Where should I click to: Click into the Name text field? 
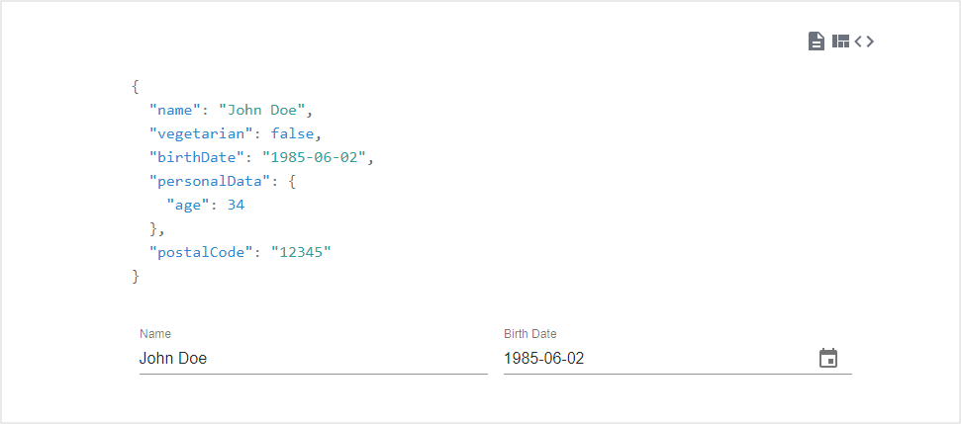point(313,359)
